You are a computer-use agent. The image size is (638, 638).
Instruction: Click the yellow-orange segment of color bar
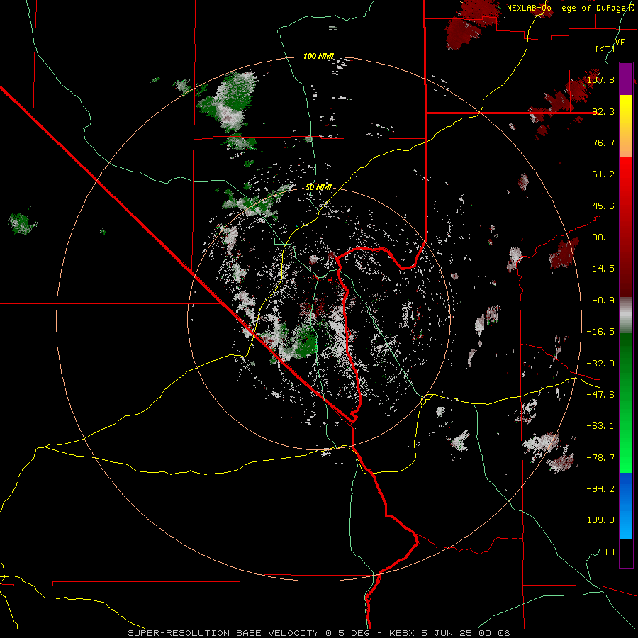[x=626, y=126]
